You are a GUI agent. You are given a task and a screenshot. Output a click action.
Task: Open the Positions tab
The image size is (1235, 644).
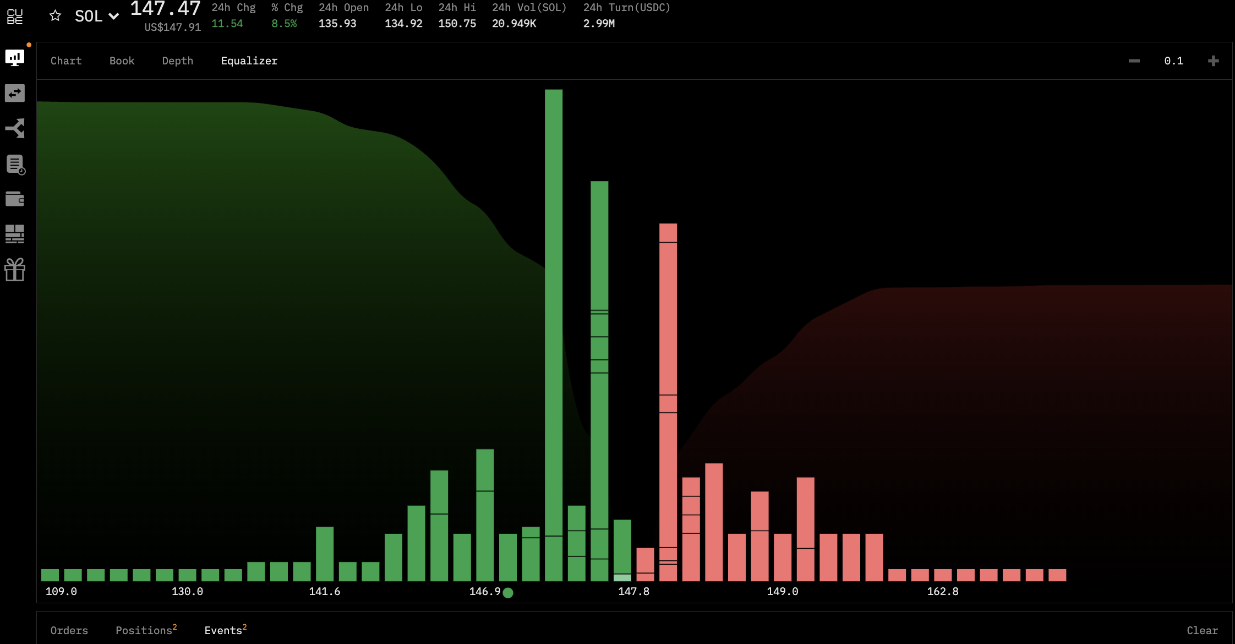(x=144, y=630)
